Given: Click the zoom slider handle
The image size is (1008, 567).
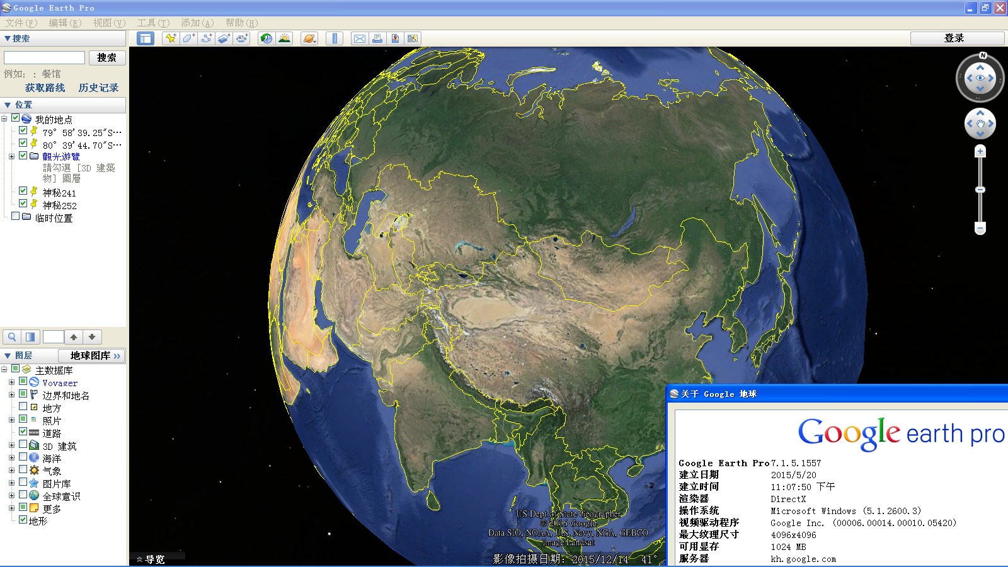Looking at the screenshot, I should tap(980, 189).
